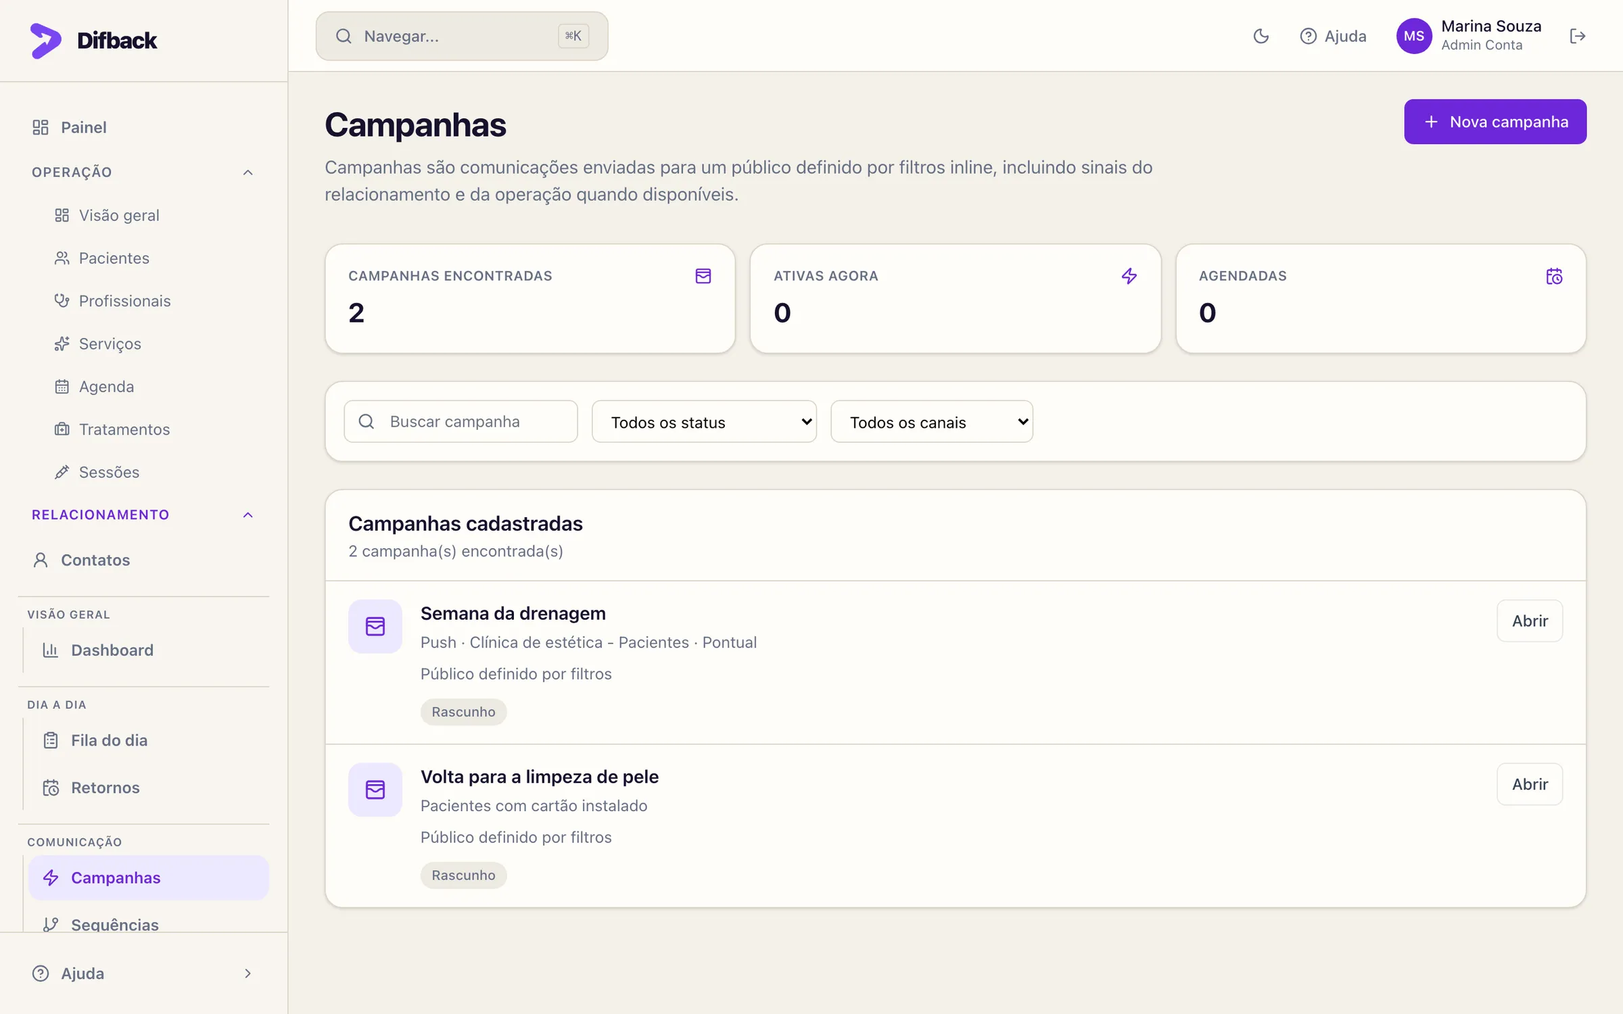The width and height of the screenshot is (1623, 1014).
Task: Click the calendar-clock icon in Agendadas card
Action: coord(1554,276)
